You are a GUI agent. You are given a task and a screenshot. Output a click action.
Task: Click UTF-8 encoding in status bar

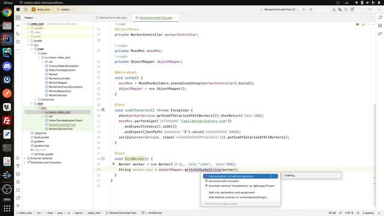[349, 213]
